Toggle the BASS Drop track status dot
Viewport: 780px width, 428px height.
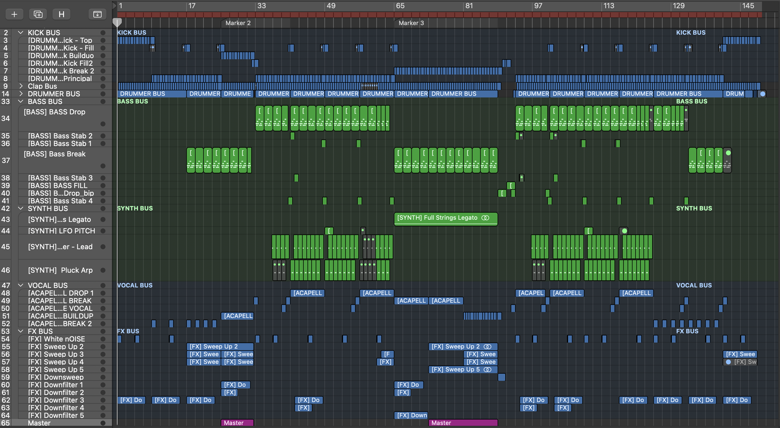(x=103, y=124)
